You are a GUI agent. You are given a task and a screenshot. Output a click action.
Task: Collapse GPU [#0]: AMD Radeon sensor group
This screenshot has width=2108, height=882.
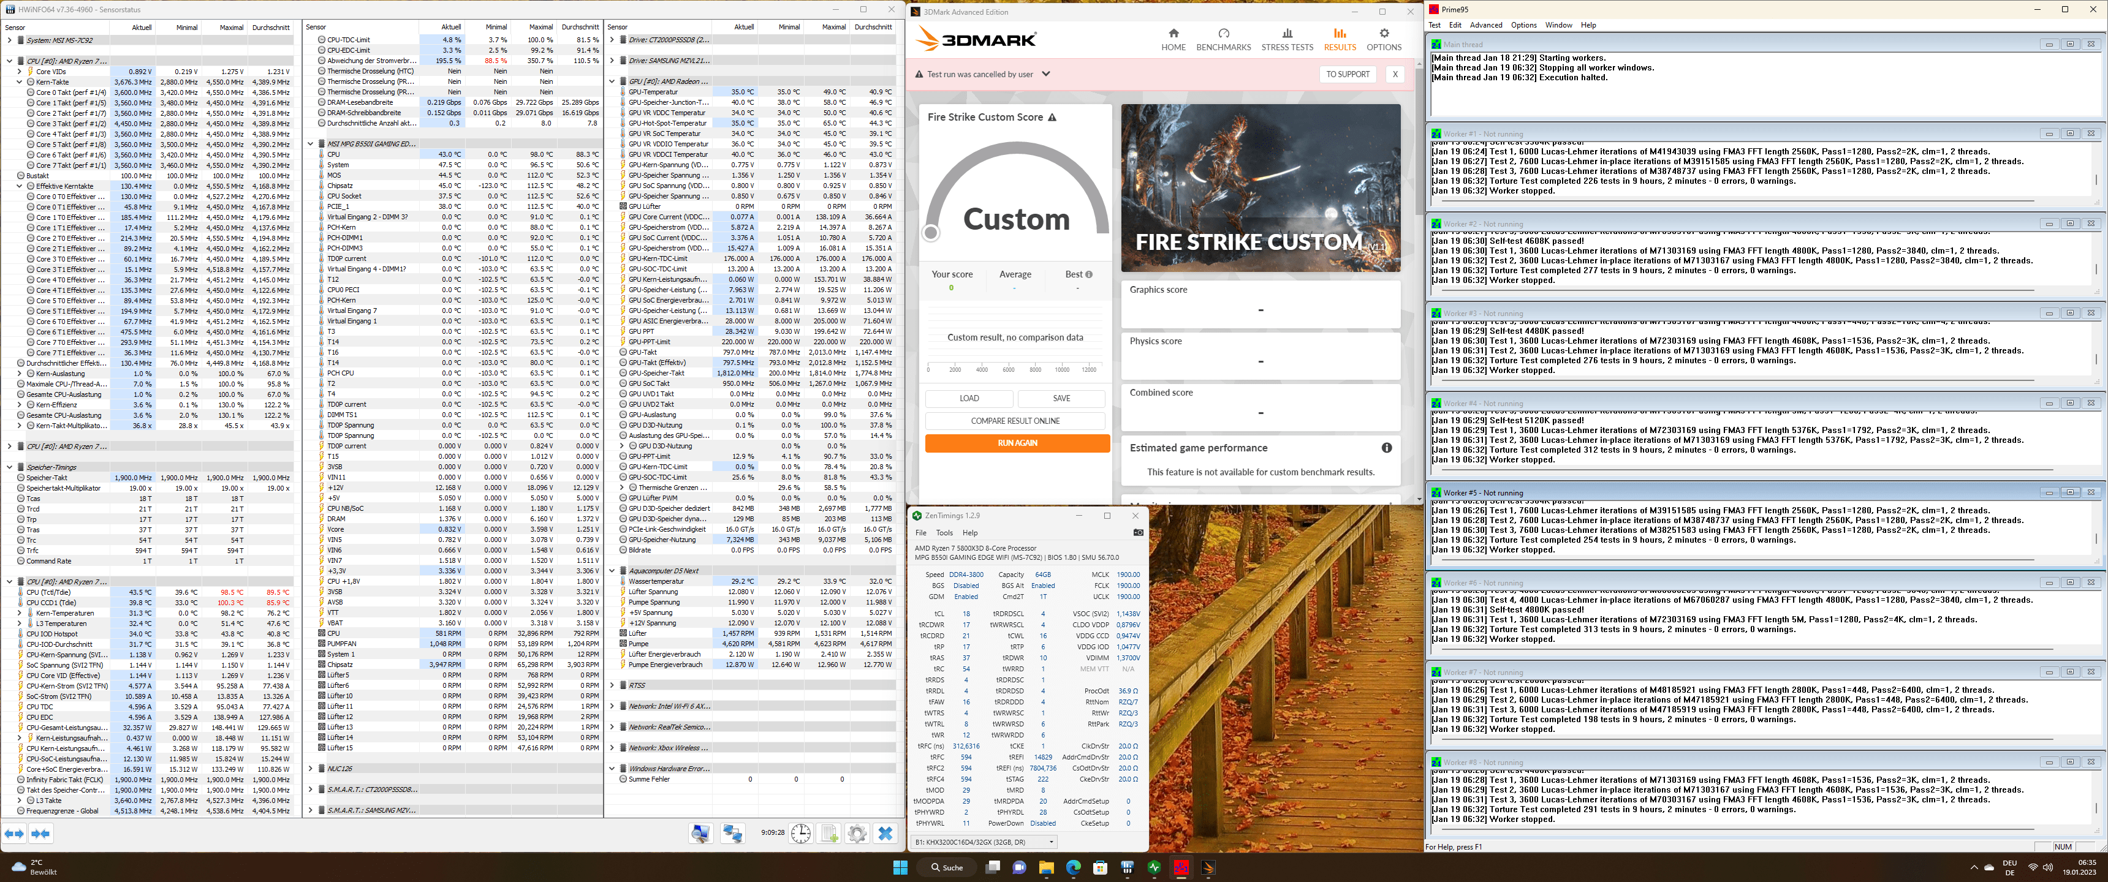[612, 81]
